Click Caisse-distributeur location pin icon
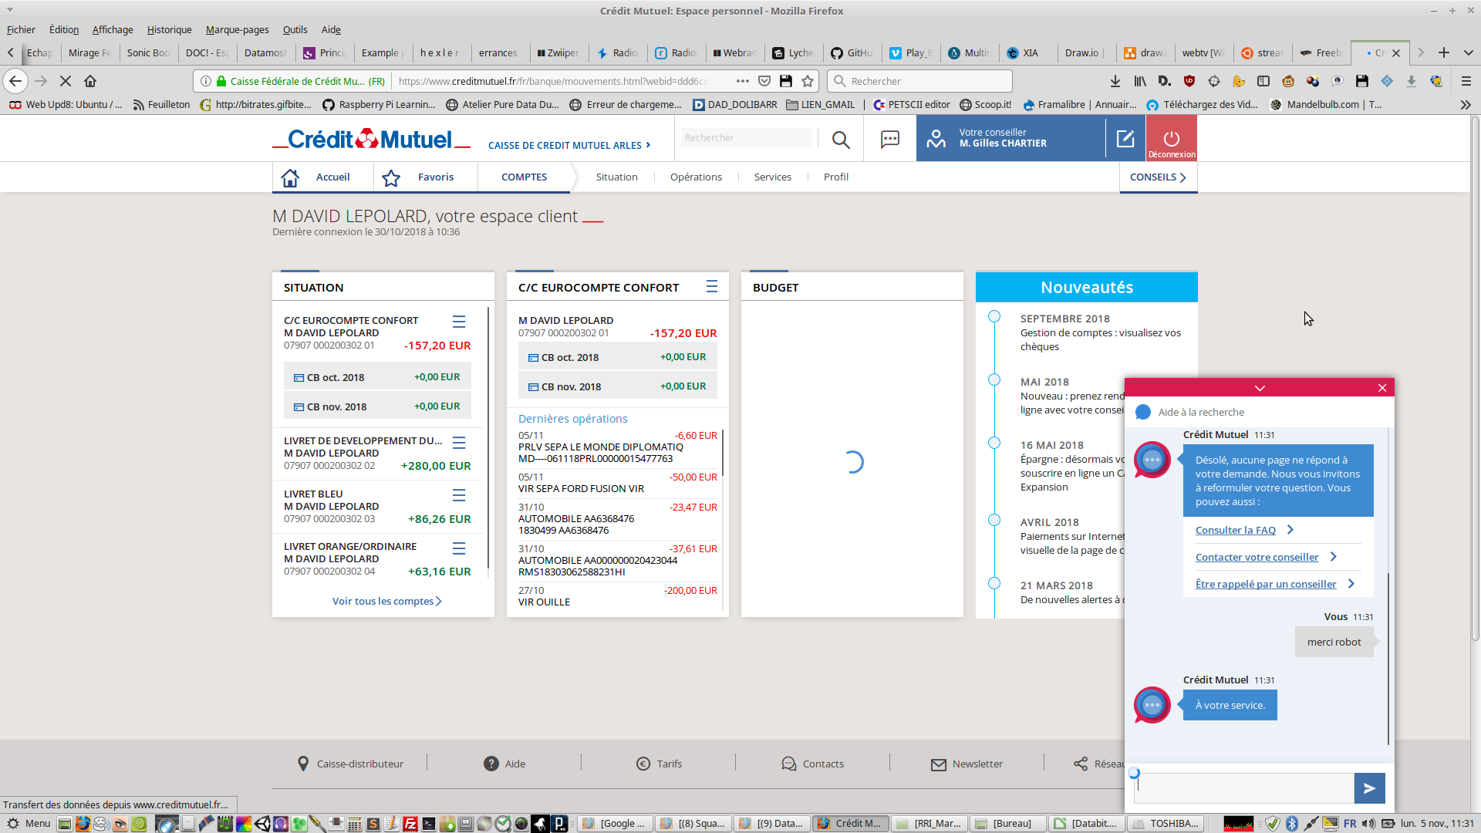1481x833 pixels. point(303,764)
